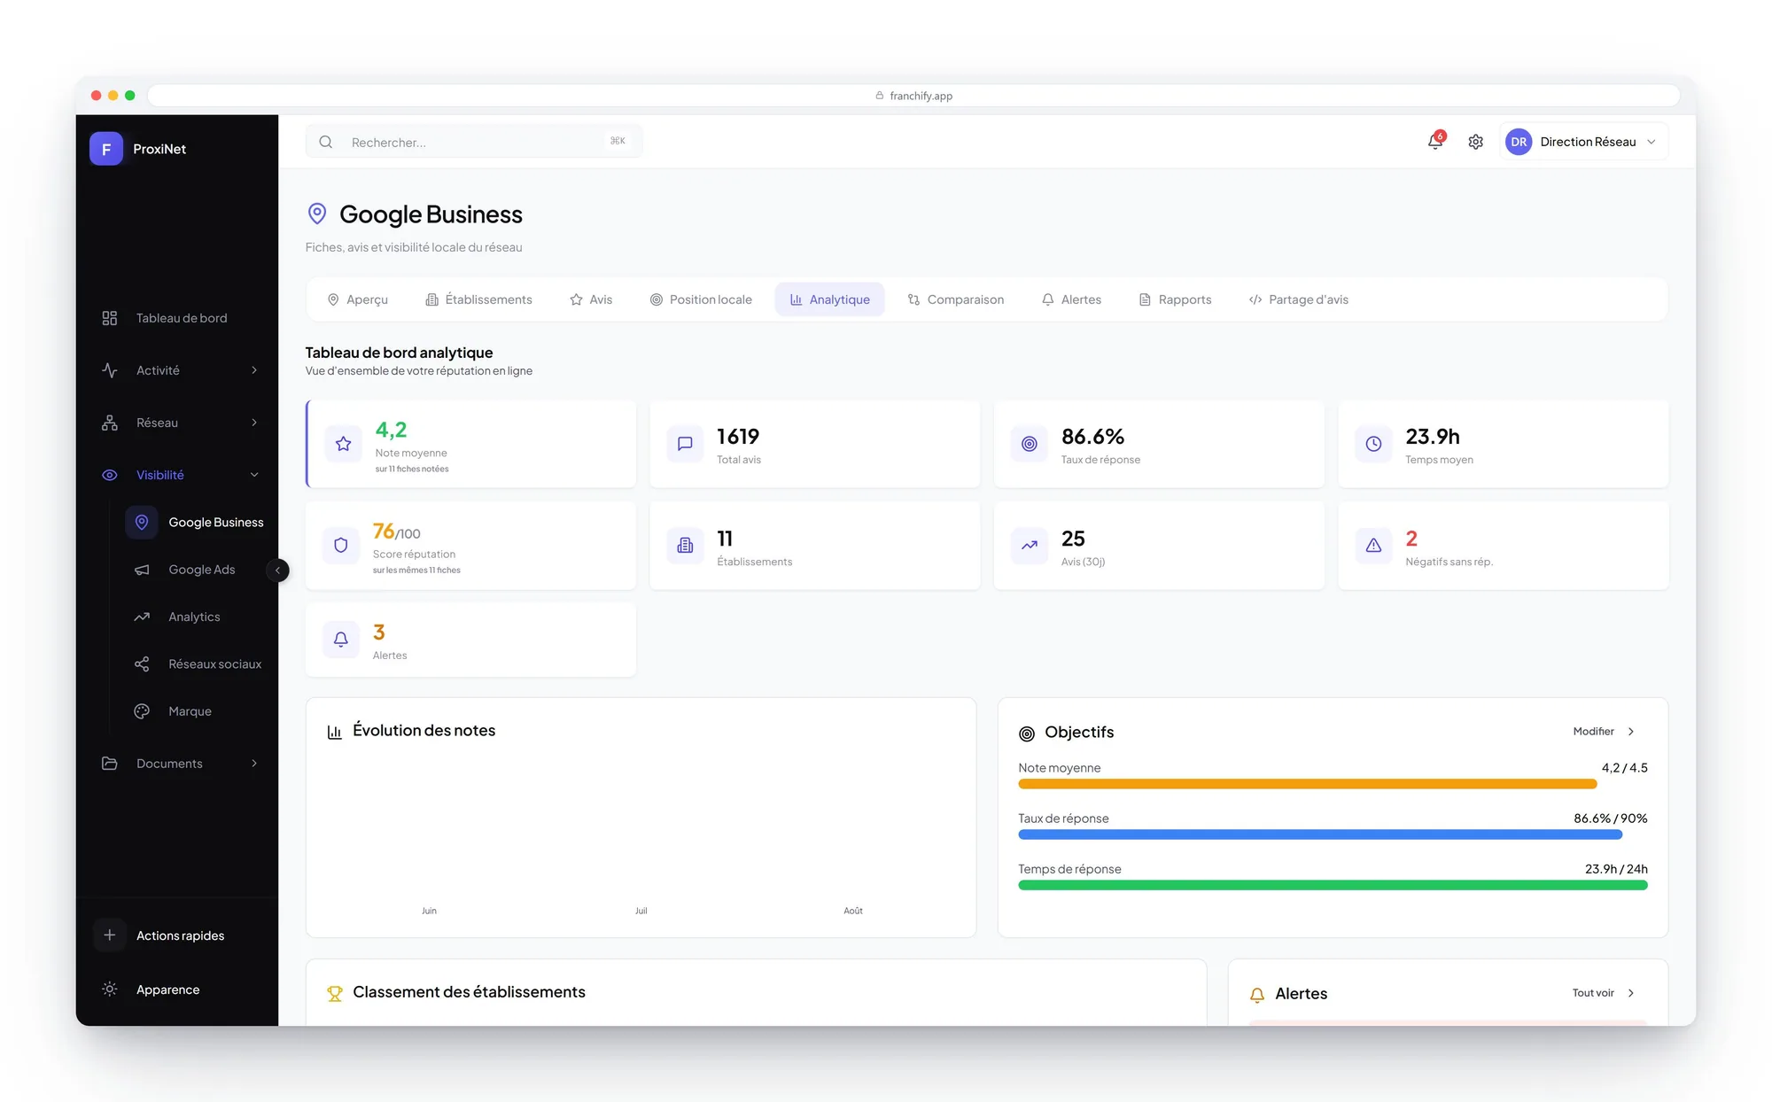Click the bell icon on Alertes stat card
Viewport: 1772px width, 1102px height.
click(x=341, y=640)
